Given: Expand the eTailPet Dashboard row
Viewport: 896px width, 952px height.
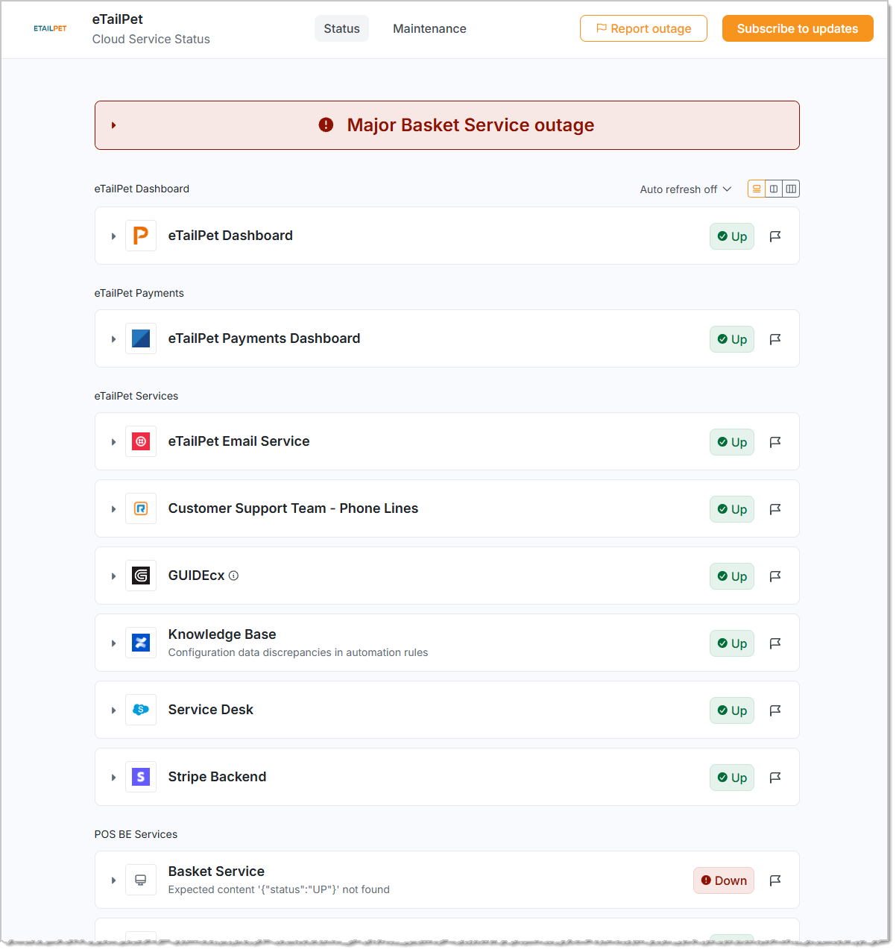Looking at the screenshot, I should (113, 236).
